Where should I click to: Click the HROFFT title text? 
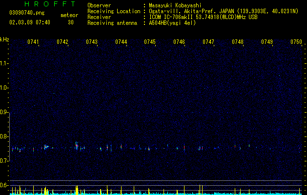coord(50,4)
